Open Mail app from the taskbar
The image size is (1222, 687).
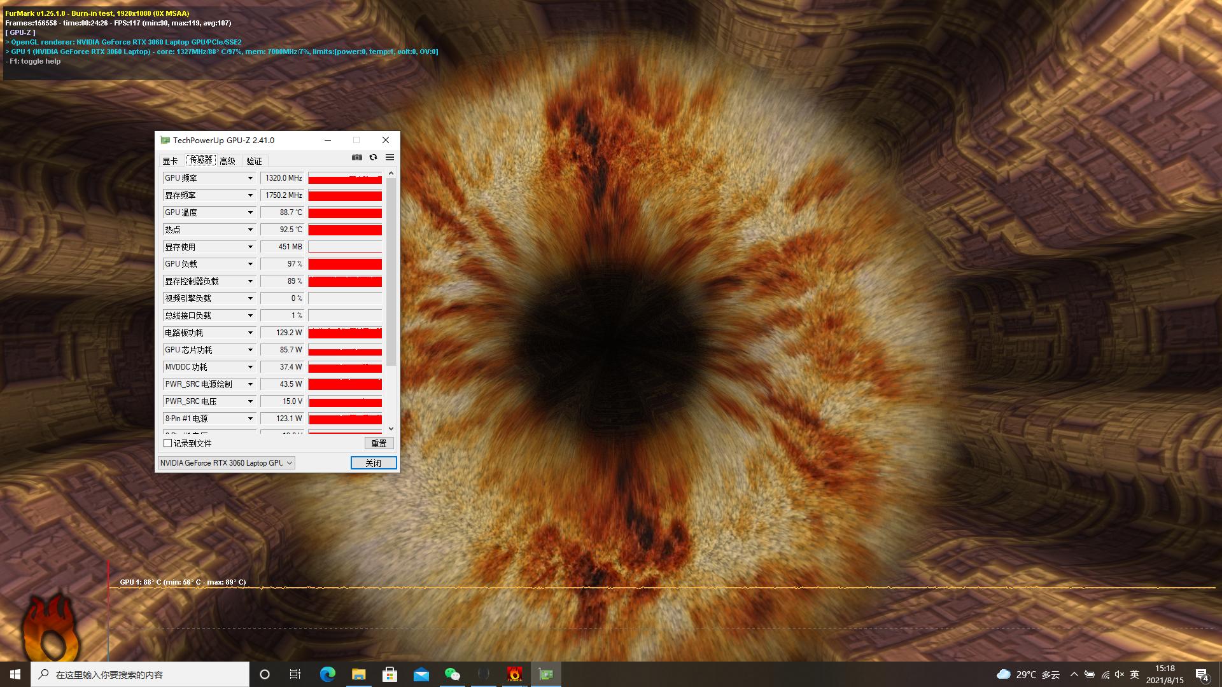tap(421, 674)
